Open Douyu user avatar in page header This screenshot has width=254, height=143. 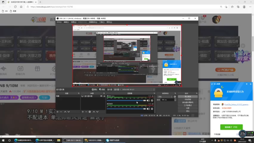click(x=216, y=20)
